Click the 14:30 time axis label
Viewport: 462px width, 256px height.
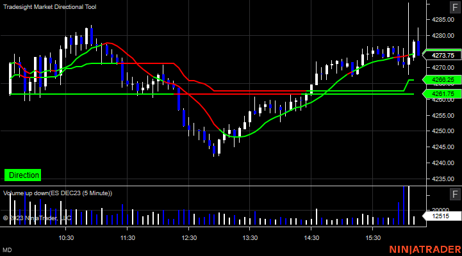[311, 237]
